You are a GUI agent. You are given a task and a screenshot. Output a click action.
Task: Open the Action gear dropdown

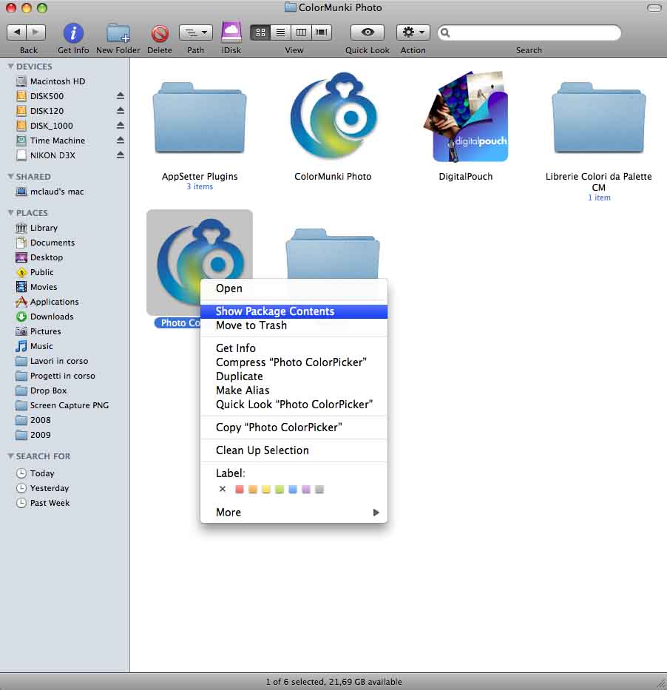click(413, 32)
